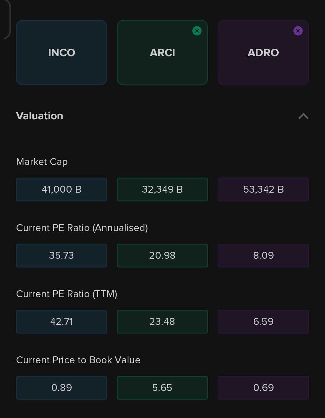Click ADRO market cap 53,342 B
The image size is (325, 418).
[x=263, y=189]
